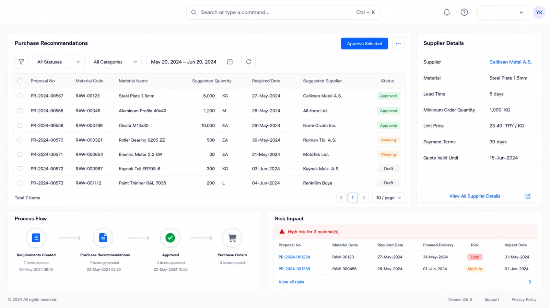The width and height of the screenshot is (549, 308).
Task: Select page number 1 in pagination
Action: pyautogui.click(x=352, y=198)
